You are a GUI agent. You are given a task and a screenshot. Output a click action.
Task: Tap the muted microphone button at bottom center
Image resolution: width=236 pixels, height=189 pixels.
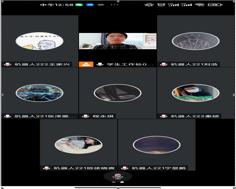[118, 176]
